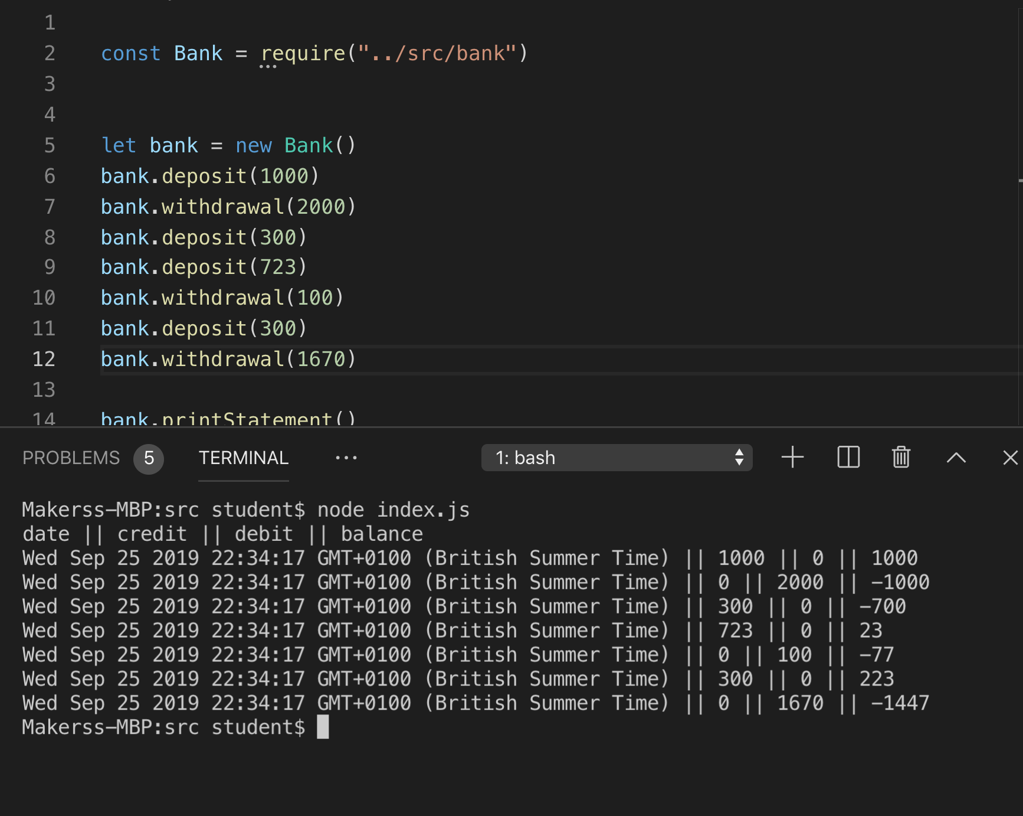Click on bank.deposit(1000) line
This screenshot has height=816, width=1023.
[210, 176]
